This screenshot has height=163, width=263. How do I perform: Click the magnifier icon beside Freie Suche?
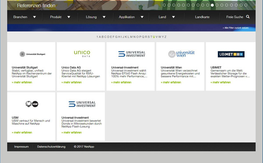click(248, 17)
